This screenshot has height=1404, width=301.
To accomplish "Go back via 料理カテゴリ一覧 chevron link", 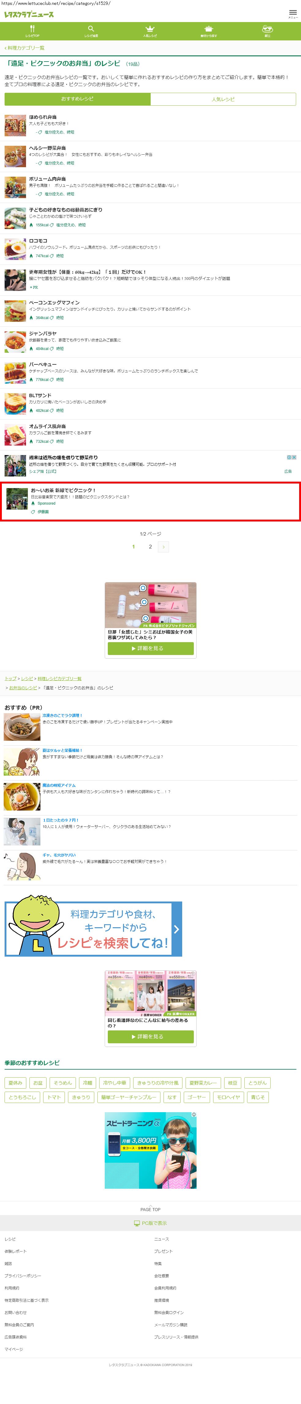I will coord(24,48).
